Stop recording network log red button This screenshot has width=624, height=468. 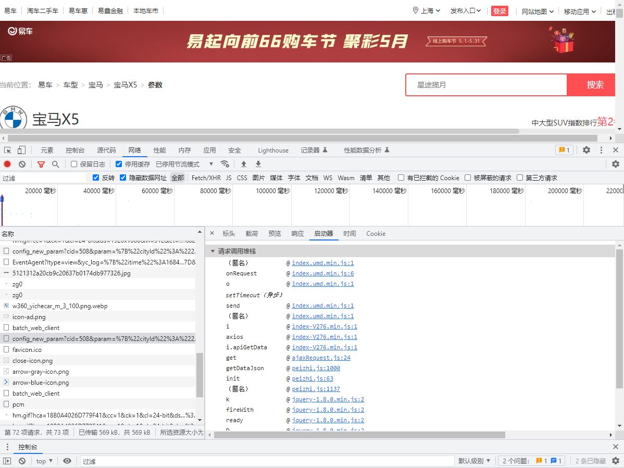[x=7, y=164]
